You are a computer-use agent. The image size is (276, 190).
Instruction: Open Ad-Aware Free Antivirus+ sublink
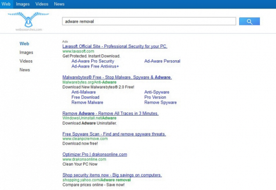[95, 66]
